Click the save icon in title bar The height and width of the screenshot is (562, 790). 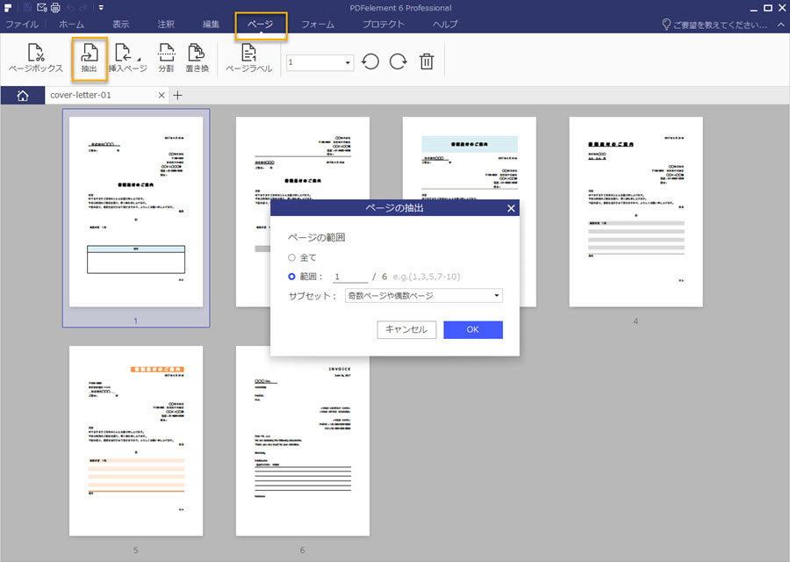pyautogui.click(x=27, y=7)
